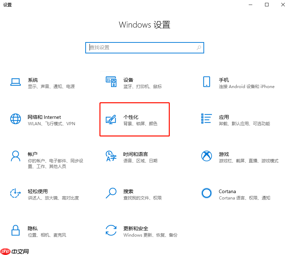The height and width of the screenshot is (255, 288).
Task: Click WLAN、飞行模式、VPN description
Action: click(x=51, y=124)
